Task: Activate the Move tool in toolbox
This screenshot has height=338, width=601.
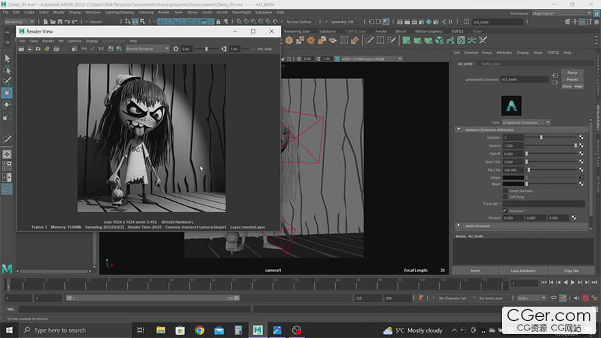Action: 7,93
